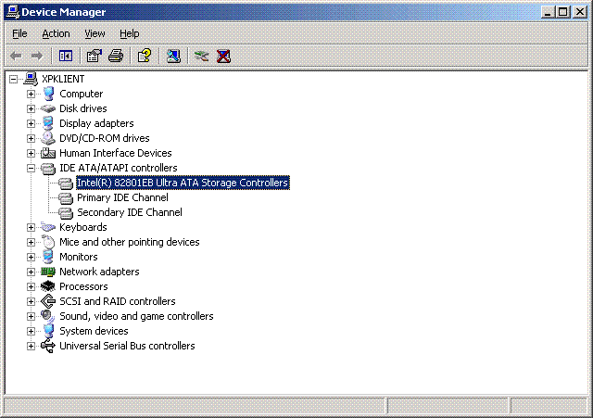Screen dimensions: 593x418
Task: Maximize the Device Manager window
Action: point(562,12)
